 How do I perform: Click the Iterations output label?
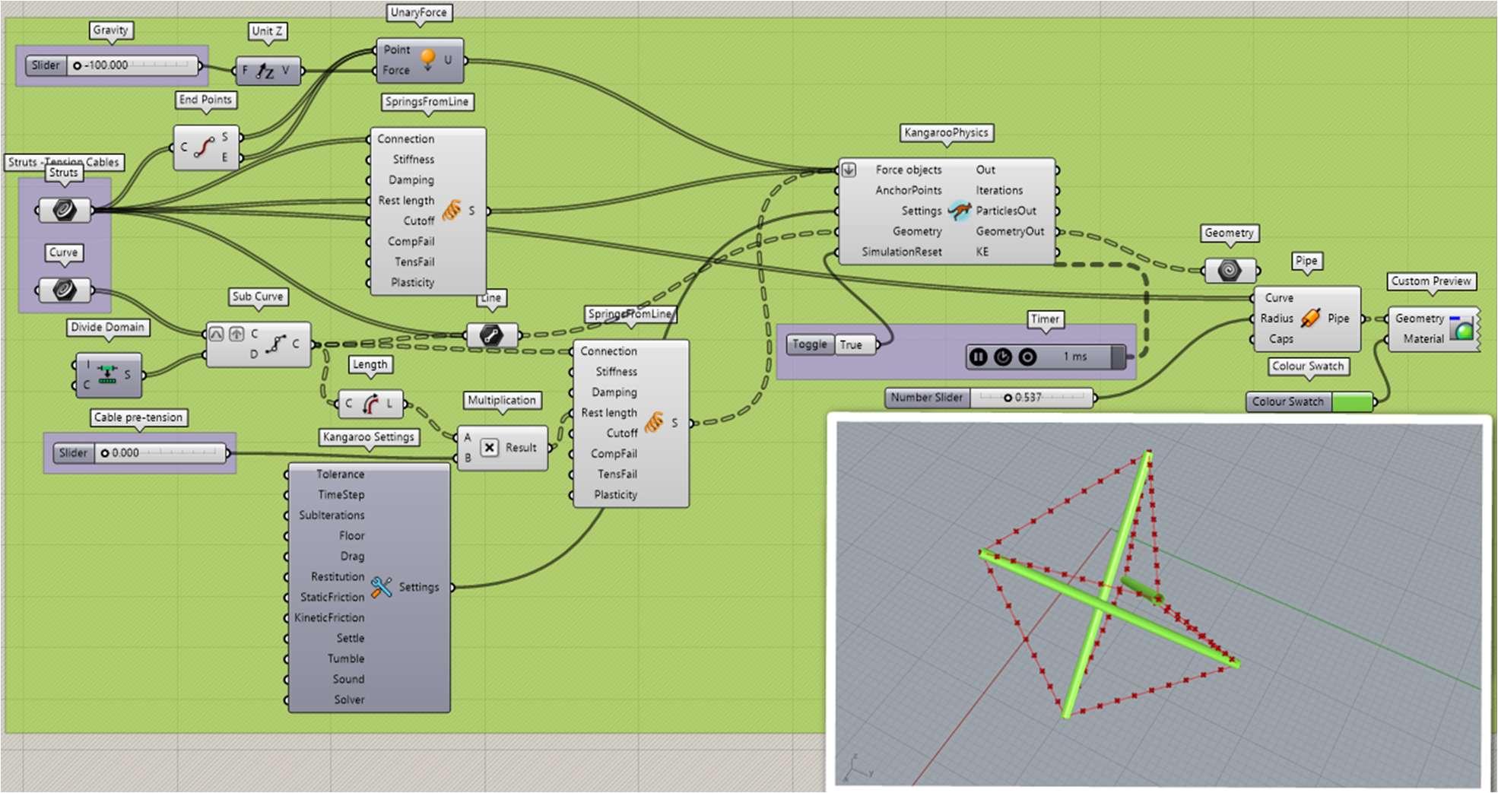(999, 190)
